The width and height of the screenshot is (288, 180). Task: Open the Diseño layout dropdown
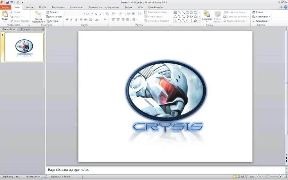click(53, 12)
